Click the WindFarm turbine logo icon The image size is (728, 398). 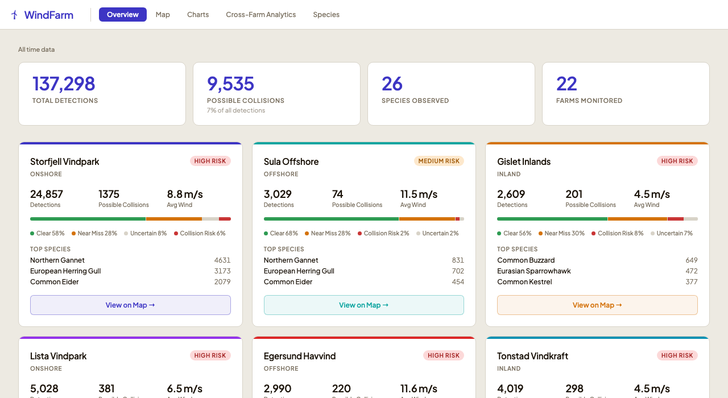pos(14,15)
